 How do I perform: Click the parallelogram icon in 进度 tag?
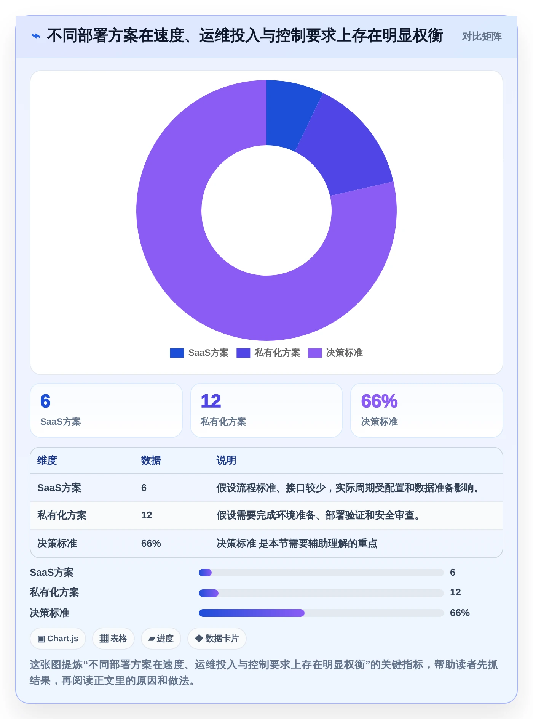tap(152, 639)
